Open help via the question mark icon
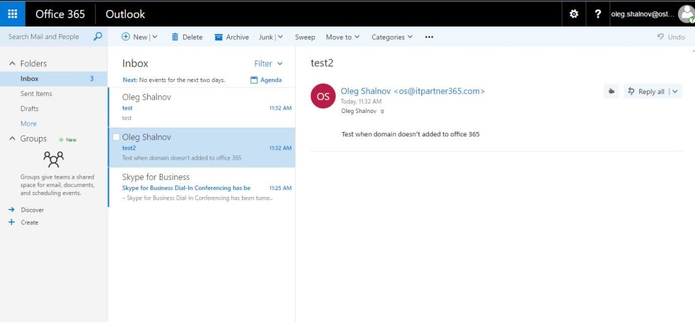The width and height of the screenshot is (695, 322). 598,14
